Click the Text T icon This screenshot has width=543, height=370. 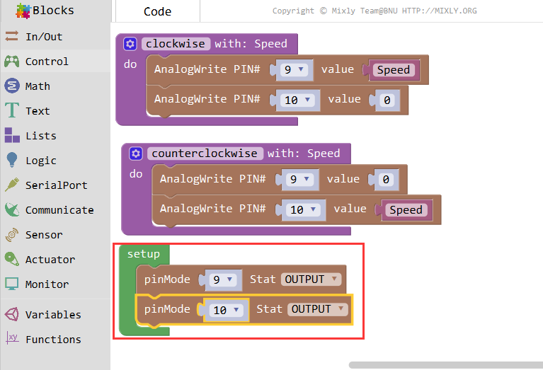[x=12, y=110]
